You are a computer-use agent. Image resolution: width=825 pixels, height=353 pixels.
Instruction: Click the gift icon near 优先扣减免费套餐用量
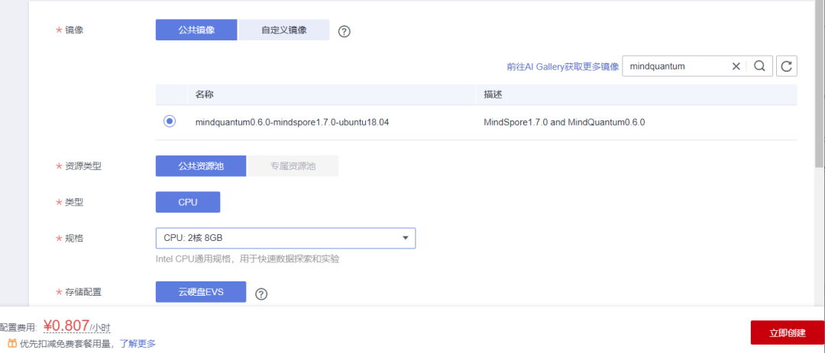(12, 343)
